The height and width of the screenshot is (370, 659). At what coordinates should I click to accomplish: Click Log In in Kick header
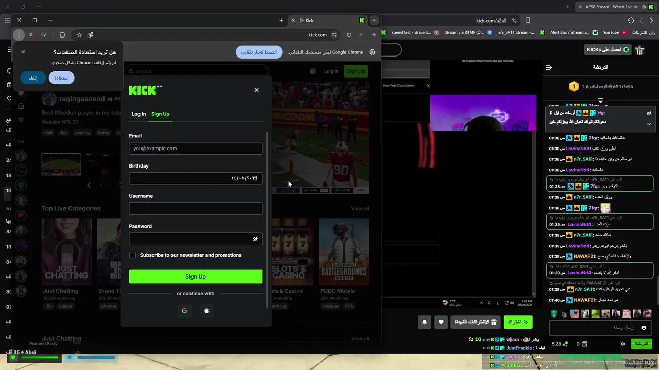click(331, 71)
